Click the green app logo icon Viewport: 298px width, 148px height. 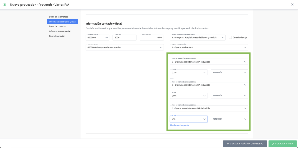click(x=5, y=5)
